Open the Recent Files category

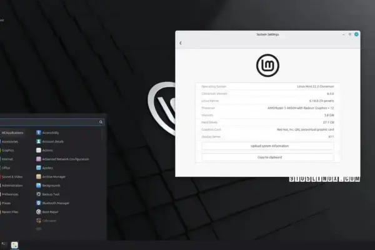(10, 212)
